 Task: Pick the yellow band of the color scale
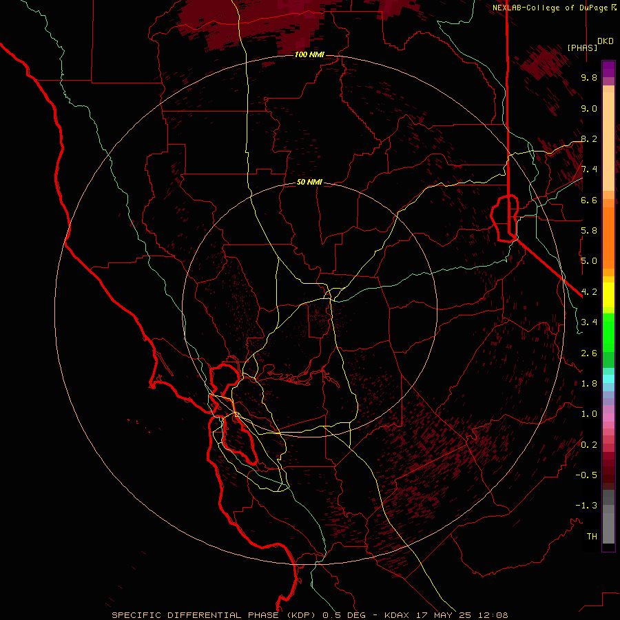coord(608,295)
